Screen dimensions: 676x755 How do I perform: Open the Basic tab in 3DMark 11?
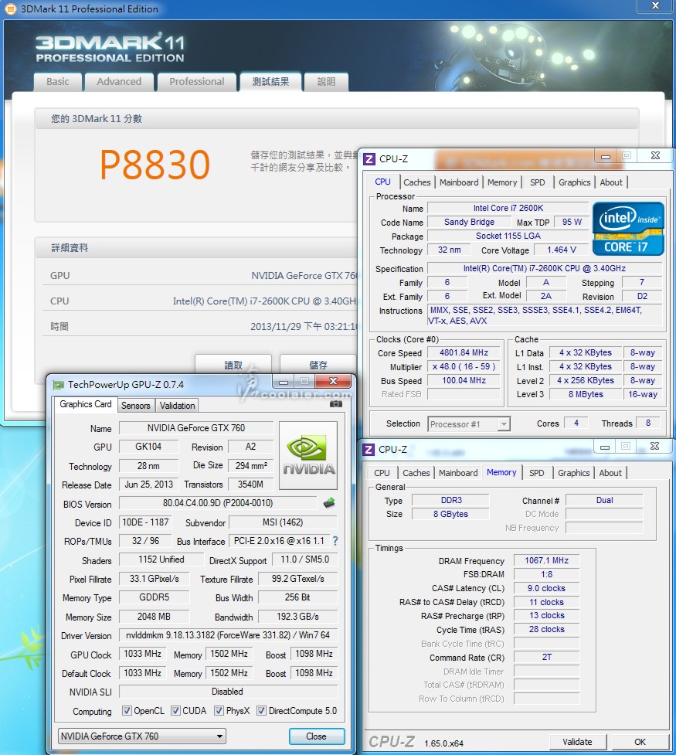[58, 81]
